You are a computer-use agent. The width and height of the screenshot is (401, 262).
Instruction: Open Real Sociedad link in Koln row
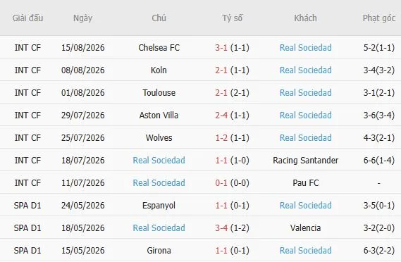[x=305, y=70]
